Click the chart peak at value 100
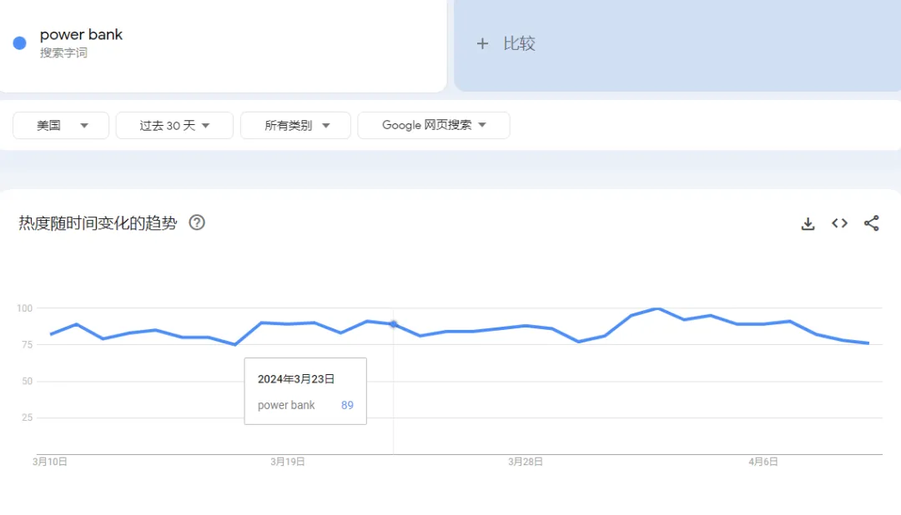901x515 pixels. click(658, 309)
